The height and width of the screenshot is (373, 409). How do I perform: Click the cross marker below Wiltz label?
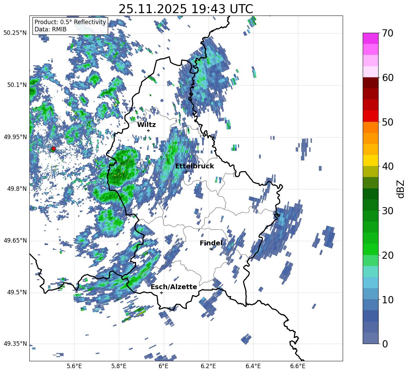(149, 130)
